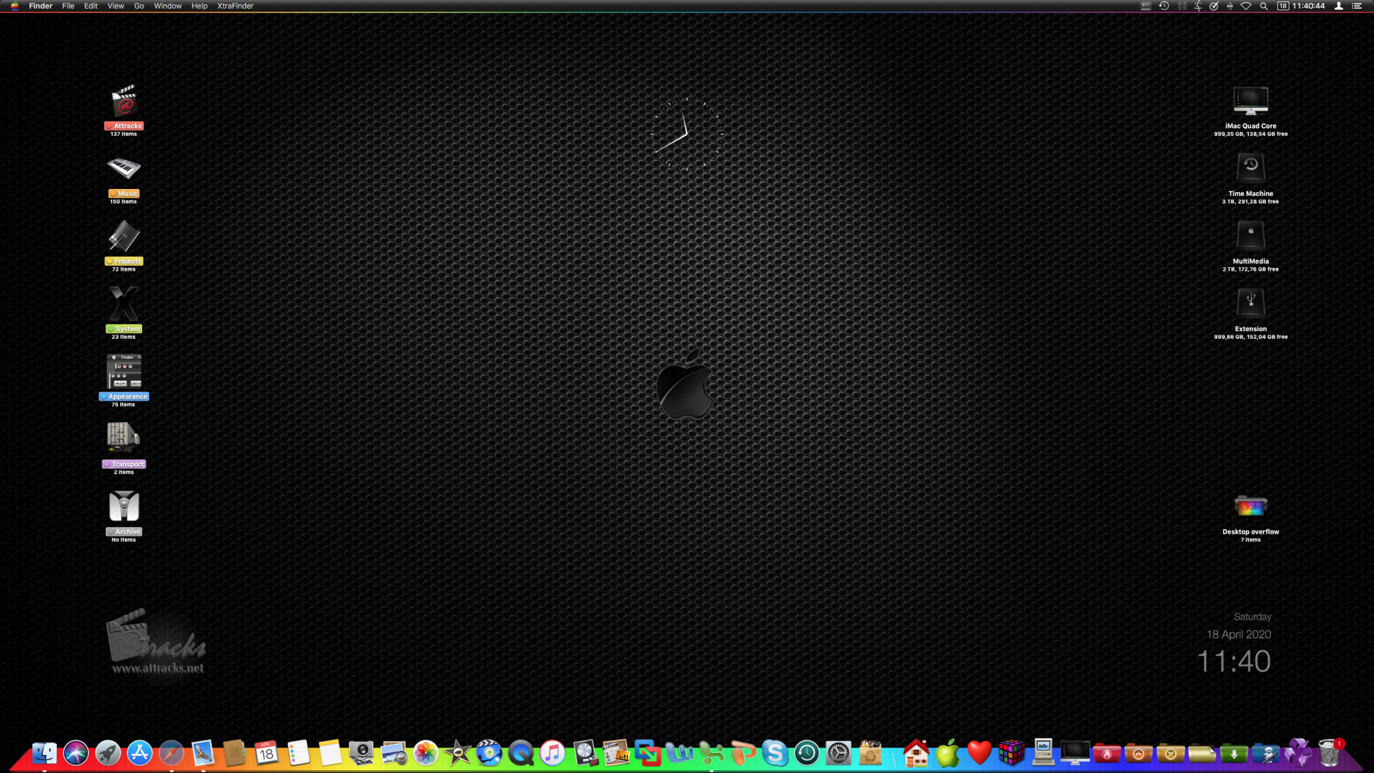Click the terminal screen menu bar icon
Viewport: 1374px width, 773px height.
(x=1146, y=6)
